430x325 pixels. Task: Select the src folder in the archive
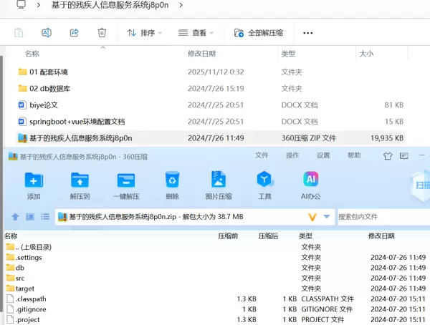tap(20, 278)
